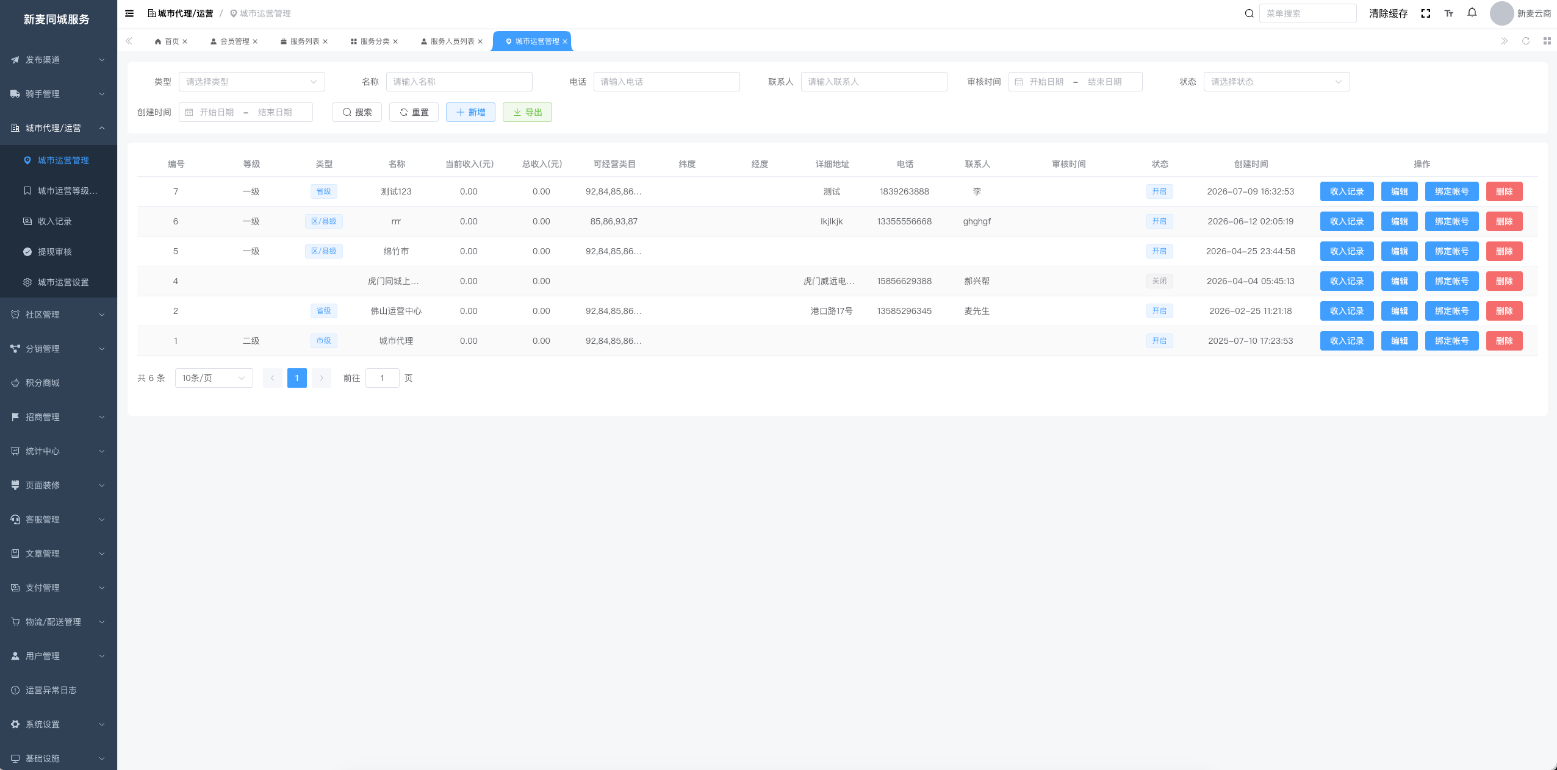Viewport: 1557px width, 770px height.
Task: Click 绑定帐号 for 佛山运营中心 row
Action: click(1451, 311)
